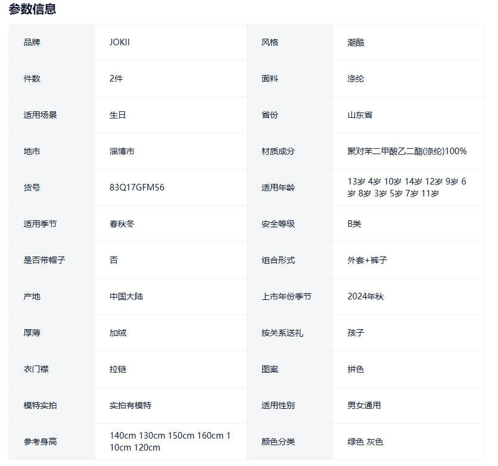The height and width of the screenshot is (466, 498).
Task: Select the origin value 中国大陆
Action: [x=126, y=296]
